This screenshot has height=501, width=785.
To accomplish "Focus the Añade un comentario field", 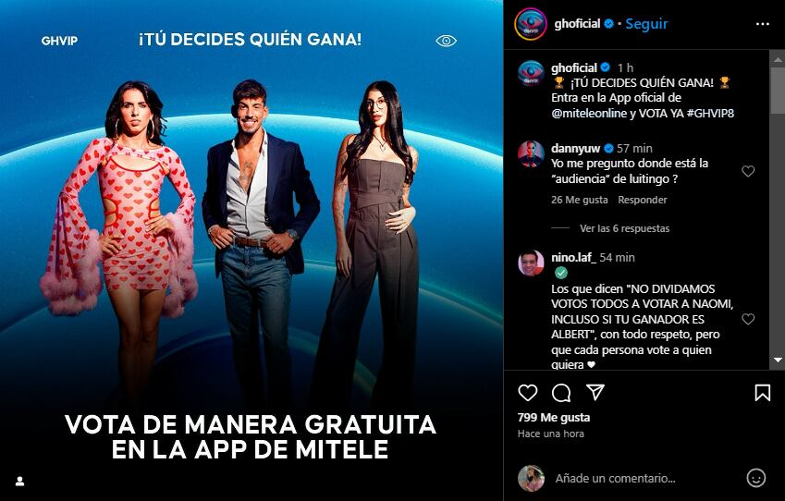I will click(x=645, y=478).
